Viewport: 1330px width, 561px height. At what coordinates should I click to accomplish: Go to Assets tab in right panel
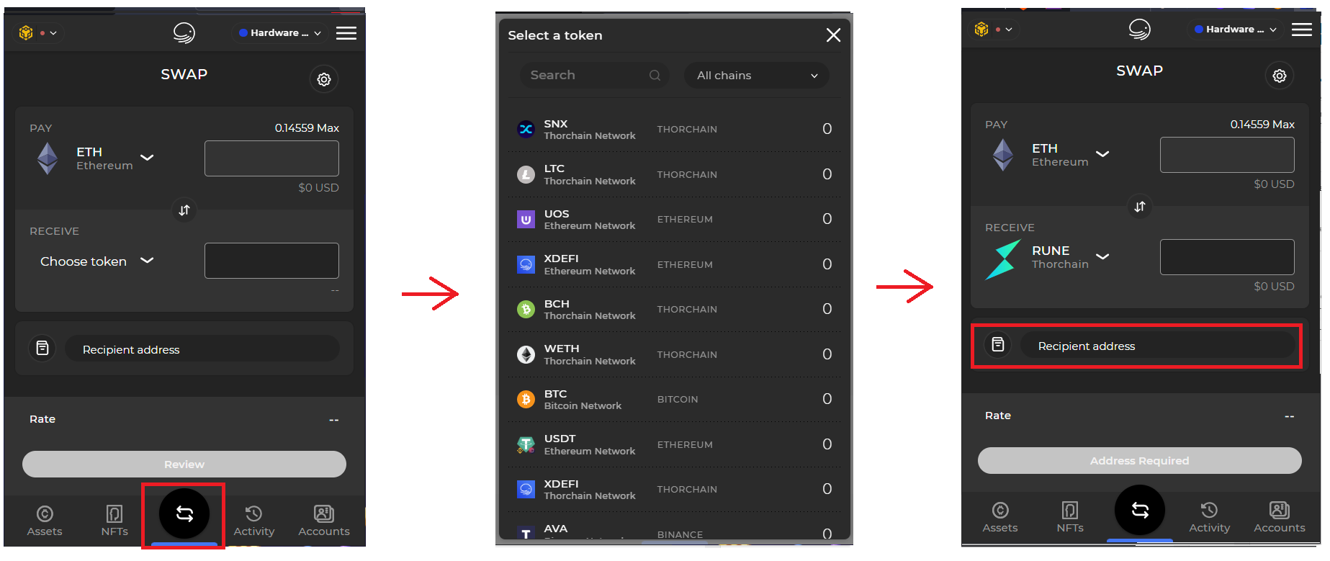(x=1000, y=517)
